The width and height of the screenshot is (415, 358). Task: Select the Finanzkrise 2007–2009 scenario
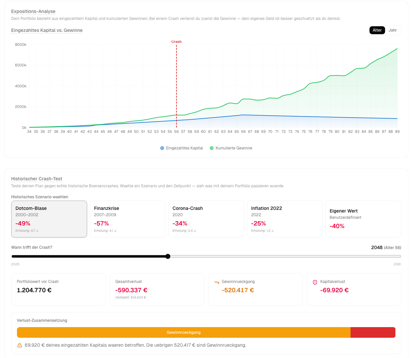(x=128, y=219)
